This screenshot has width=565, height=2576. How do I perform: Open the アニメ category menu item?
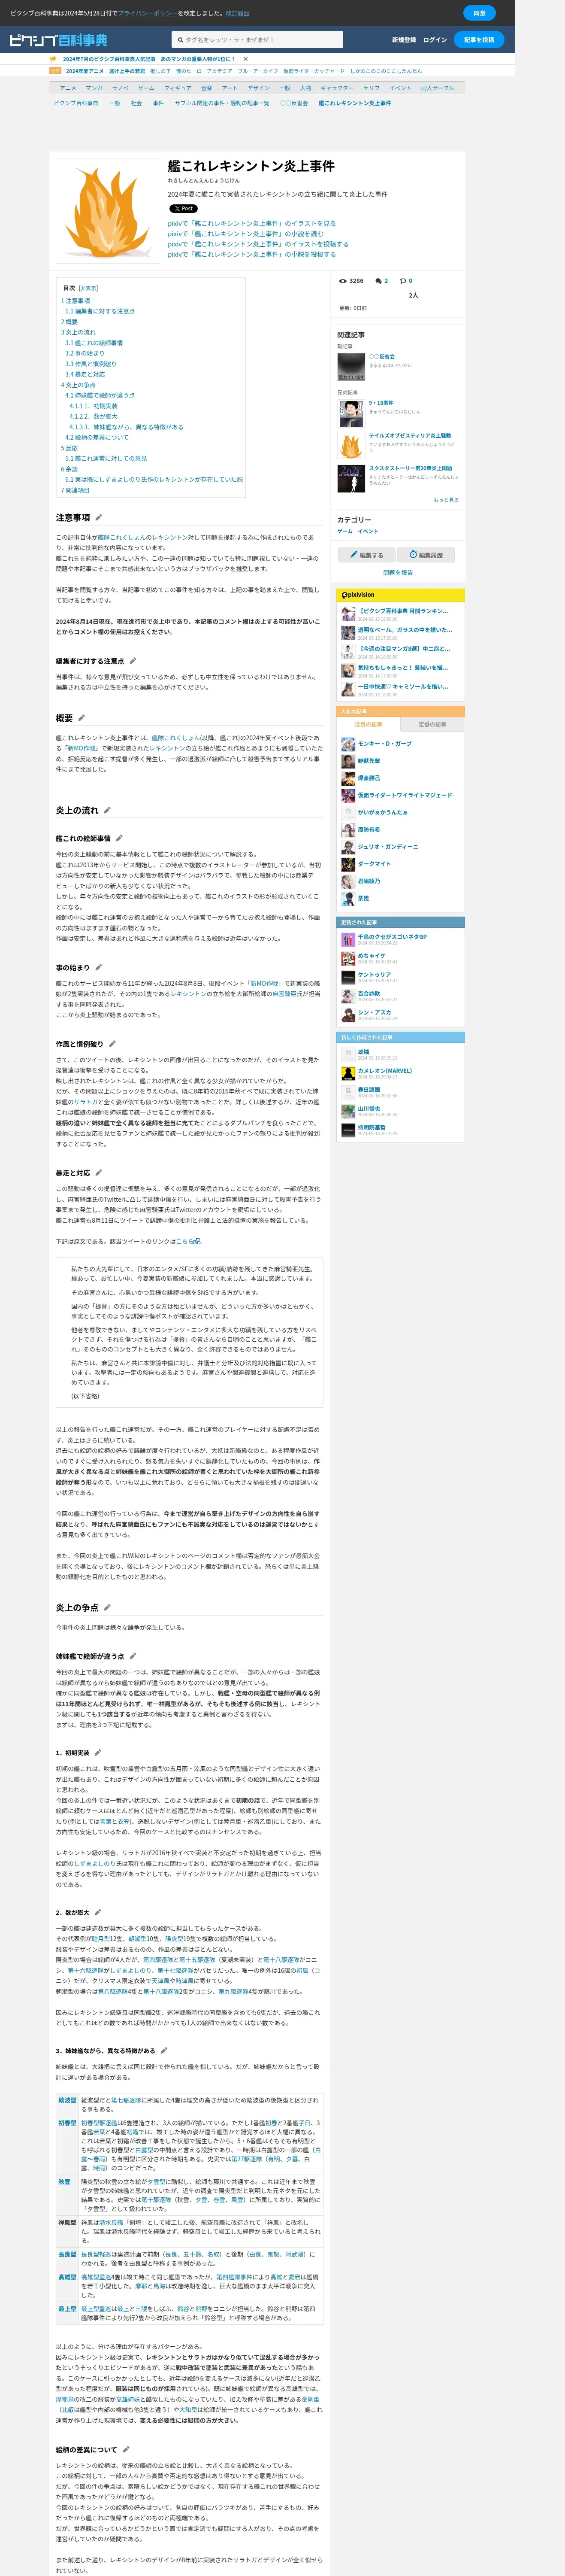coord(68,88)
